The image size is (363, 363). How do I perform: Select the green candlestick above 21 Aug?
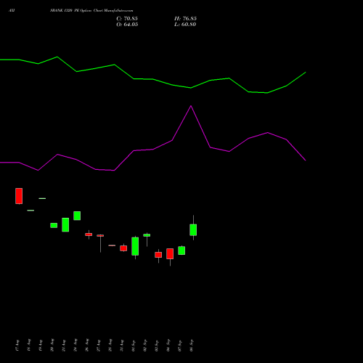pyautogui.click(x=65, y=225)
